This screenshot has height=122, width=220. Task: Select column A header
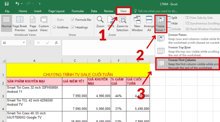tap(34, 61)
